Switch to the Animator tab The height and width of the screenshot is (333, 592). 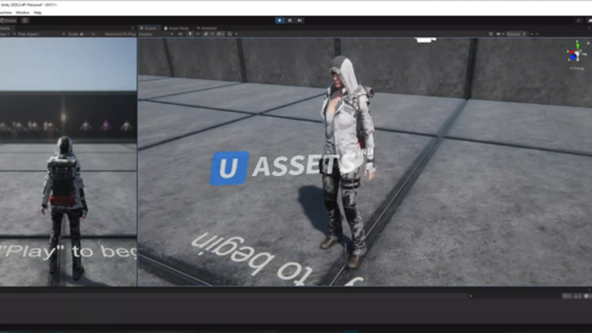click(207, 28)
